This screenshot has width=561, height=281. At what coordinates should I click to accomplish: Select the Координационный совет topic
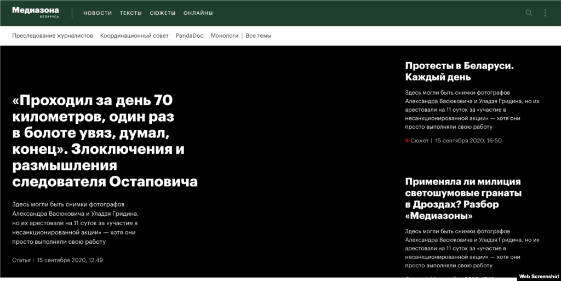[x=134, y=36]
